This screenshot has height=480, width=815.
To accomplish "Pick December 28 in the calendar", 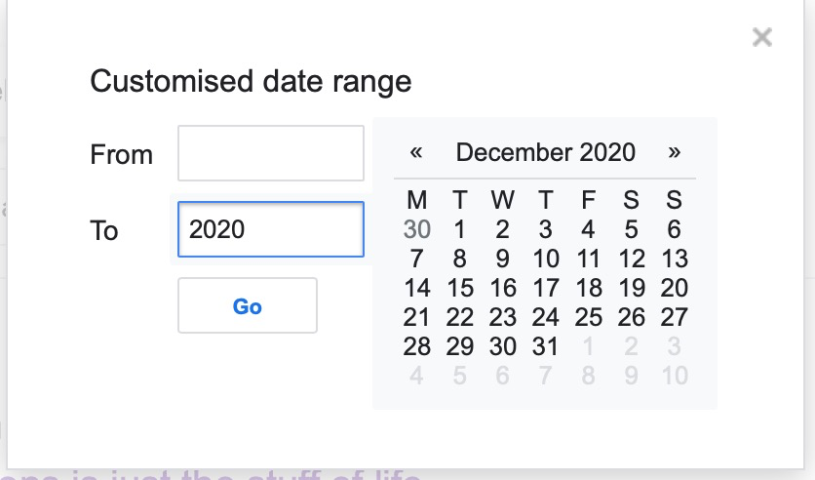I will coord(417,346).
